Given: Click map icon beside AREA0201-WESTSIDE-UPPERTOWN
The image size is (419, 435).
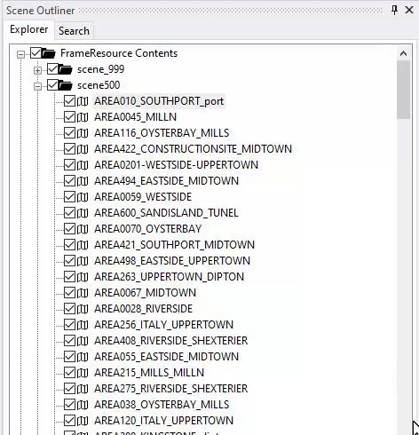Looking at the screenshot, I should pyautogui.click(x=83, y=165).
